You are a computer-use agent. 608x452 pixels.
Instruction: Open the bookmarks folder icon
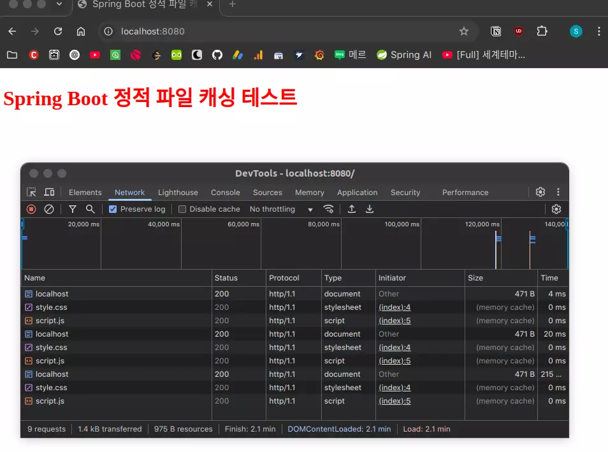coord(12,55)
